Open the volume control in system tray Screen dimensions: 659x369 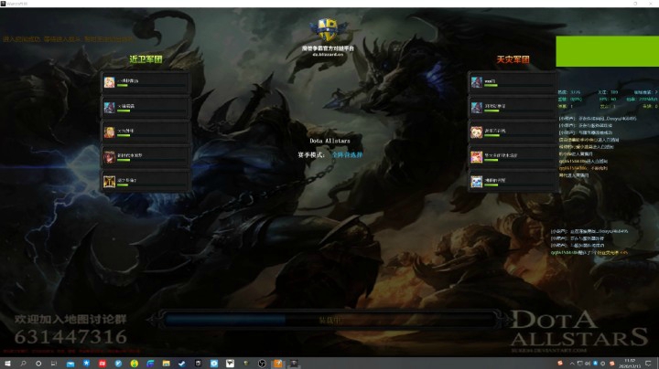click(x=588, y=364)
